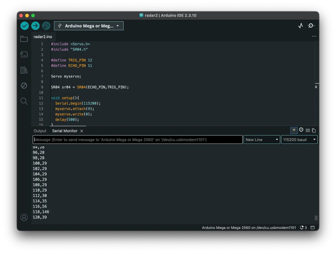Open notifications bell in status bar
This screenshot has width=336, height=253.
303,227
